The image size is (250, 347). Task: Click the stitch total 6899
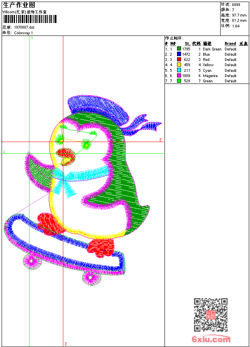pyautogui.click(x=236, y=4)
